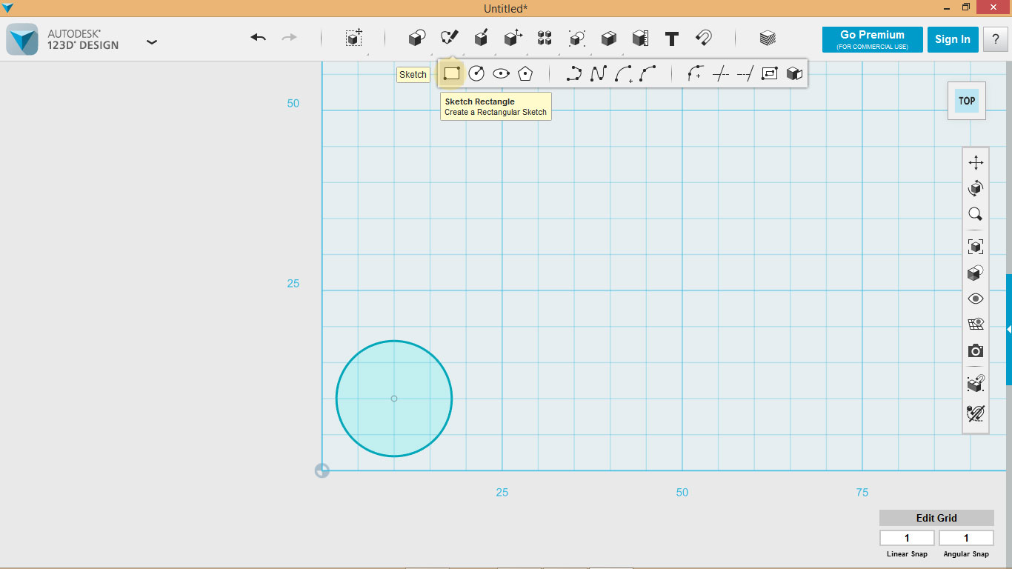Click the camera snapshot icon in right sidebar

tap(975, 350)
